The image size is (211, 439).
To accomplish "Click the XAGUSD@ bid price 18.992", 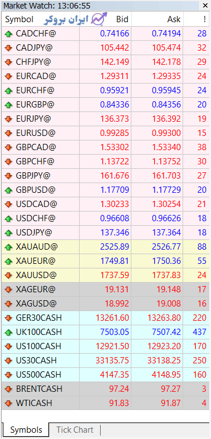I will (x=117, y=304).
